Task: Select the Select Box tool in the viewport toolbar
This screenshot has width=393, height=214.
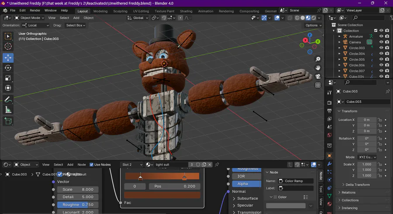Action: click(8, 37)
